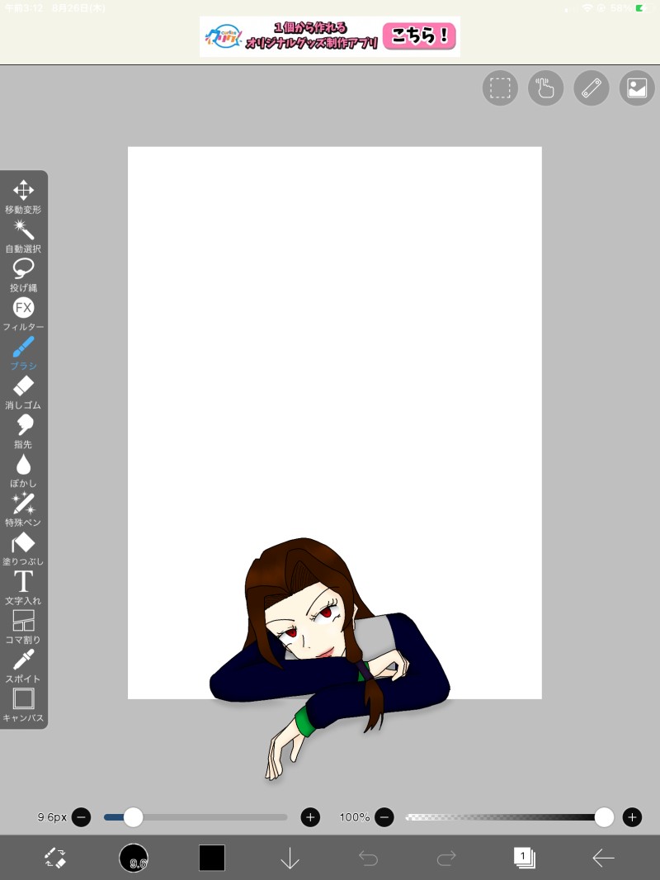660x880 pixels.
Task: Open the original goods advertisement banner
Action: point(330,36)
